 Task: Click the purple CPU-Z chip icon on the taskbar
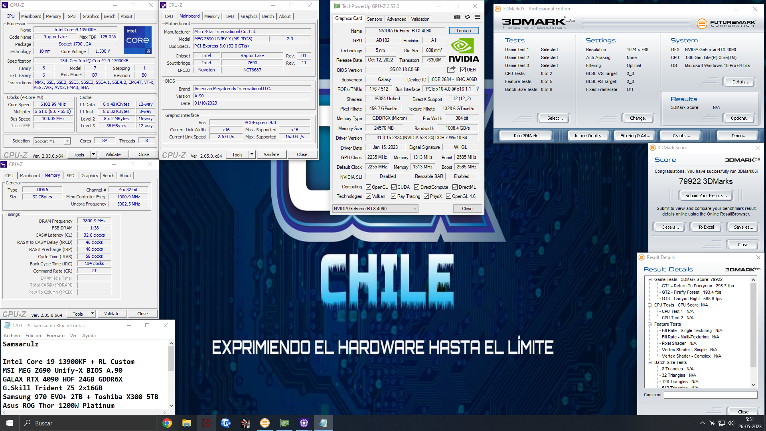[x=304, y=423]
